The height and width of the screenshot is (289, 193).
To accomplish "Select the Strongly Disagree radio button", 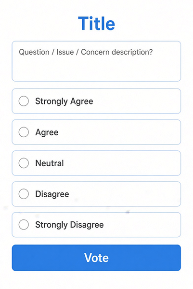I will tap(24, 225).
